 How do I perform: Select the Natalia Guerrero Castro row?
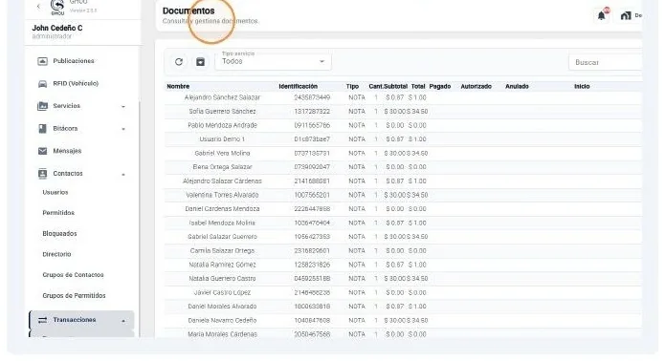(403, 279)
